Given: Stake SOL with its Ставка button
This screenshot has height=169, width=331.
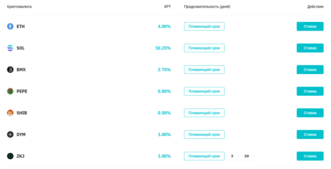Looking at the screenshot, I should point(310,48).
